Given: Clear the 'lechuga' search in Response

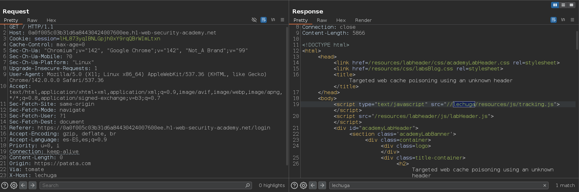Looking at the screenshot, I should click(x=544, y=185).
